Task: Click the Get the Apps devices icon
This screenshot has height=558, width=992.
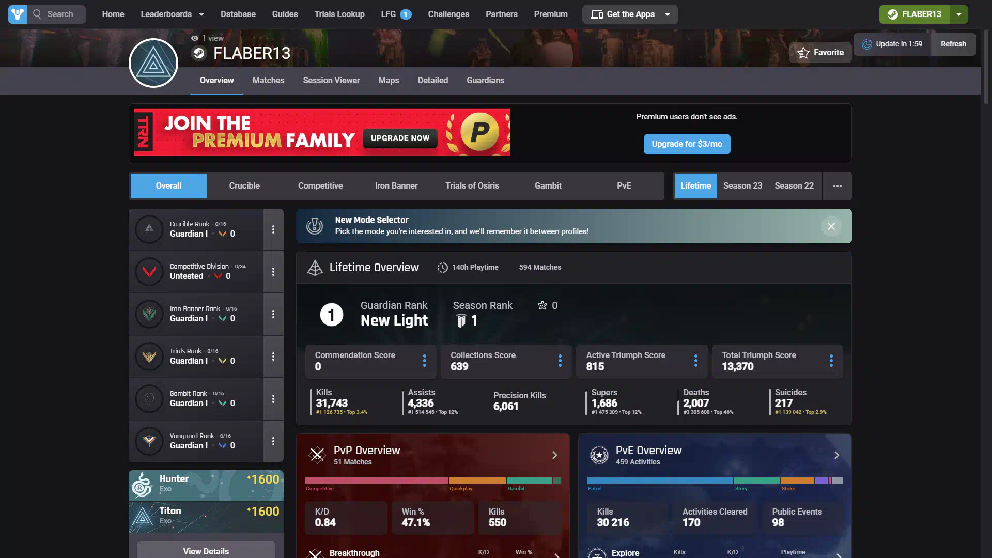Action: 597,14
